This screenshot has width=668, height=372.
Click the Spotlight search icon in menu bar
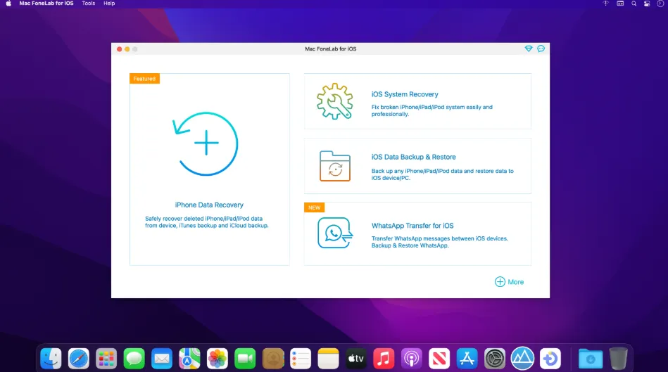coord(634,4)
